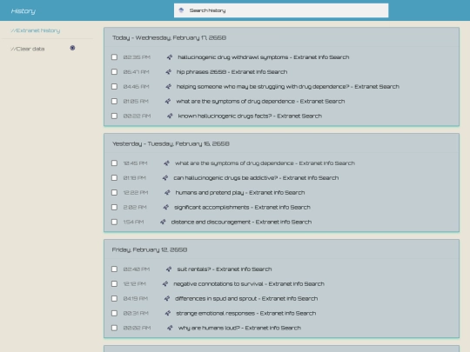This screenshot has width=470, height=352.
Task: Click the favicon beside strange emotional responses
Action: tap(168, 313)
